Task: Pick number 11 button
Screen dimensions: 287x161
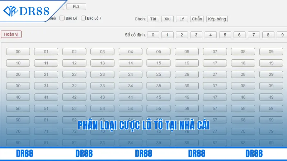Action: (x=46, y=63)
